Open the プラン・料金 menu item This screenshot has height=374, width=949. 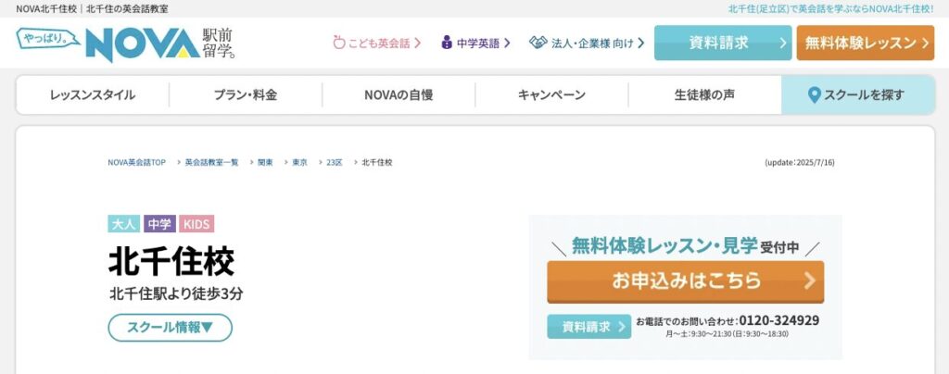point(245,94)
